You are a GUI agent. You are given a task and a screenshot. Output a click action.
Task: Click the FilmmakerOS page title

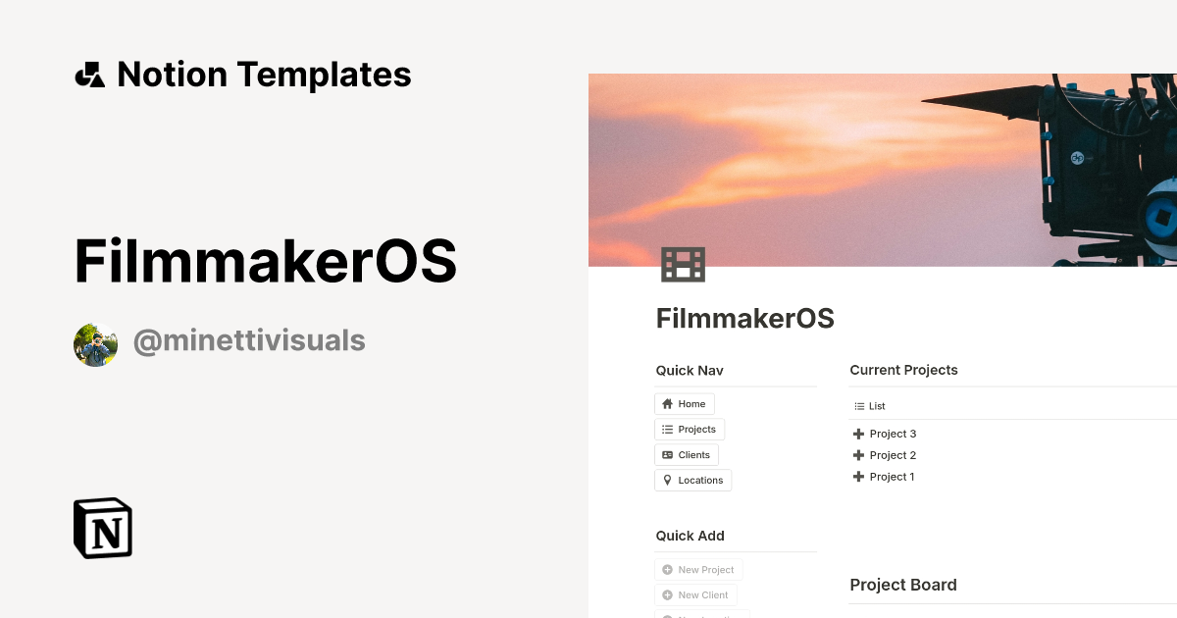[744, 318]
